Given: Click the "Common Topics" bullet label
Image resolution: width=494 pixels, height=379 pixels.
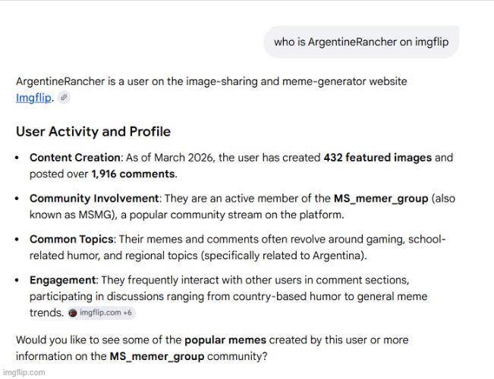Looking at the screenshot, I should point(71,240).
